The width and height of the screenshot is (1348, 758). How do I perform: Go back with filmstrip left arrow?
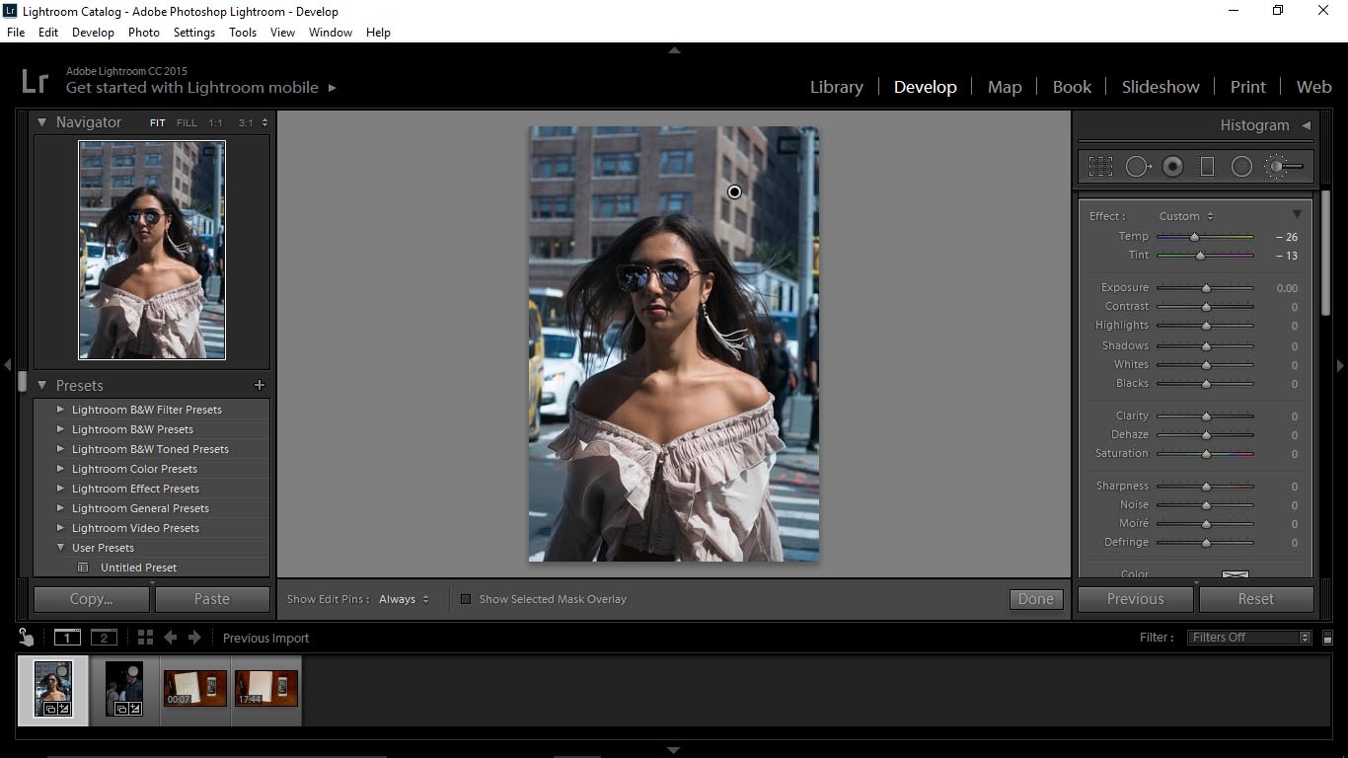tap(170, 638)
